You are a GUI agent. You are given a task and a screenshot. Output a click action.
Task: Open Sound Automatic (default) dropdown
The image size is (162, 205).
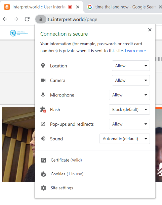coord(125,139)
